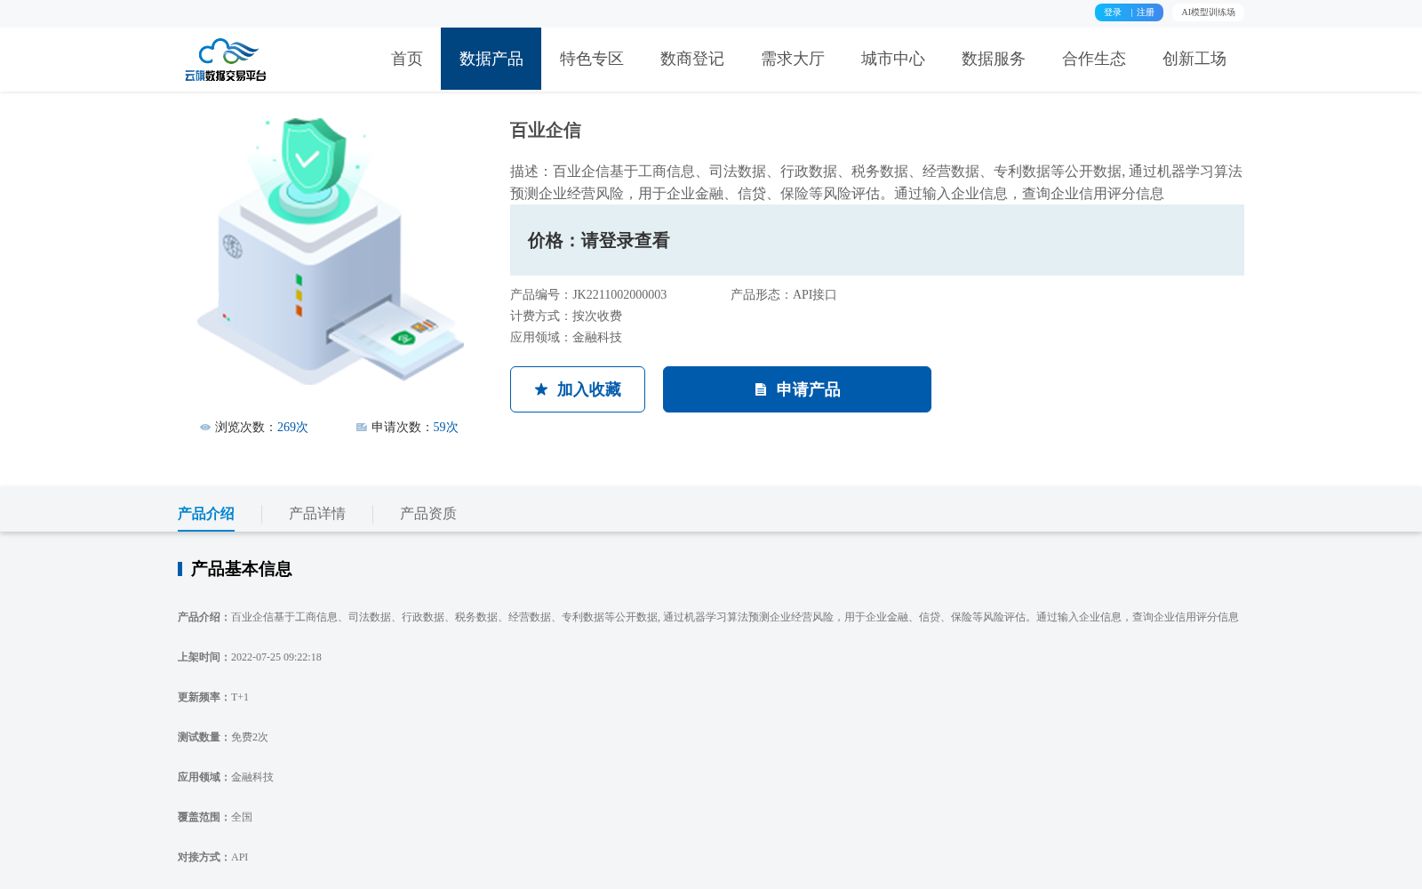Select 城市中心 in the navigation
This screenshot has width=1422, height=889.
892,59
